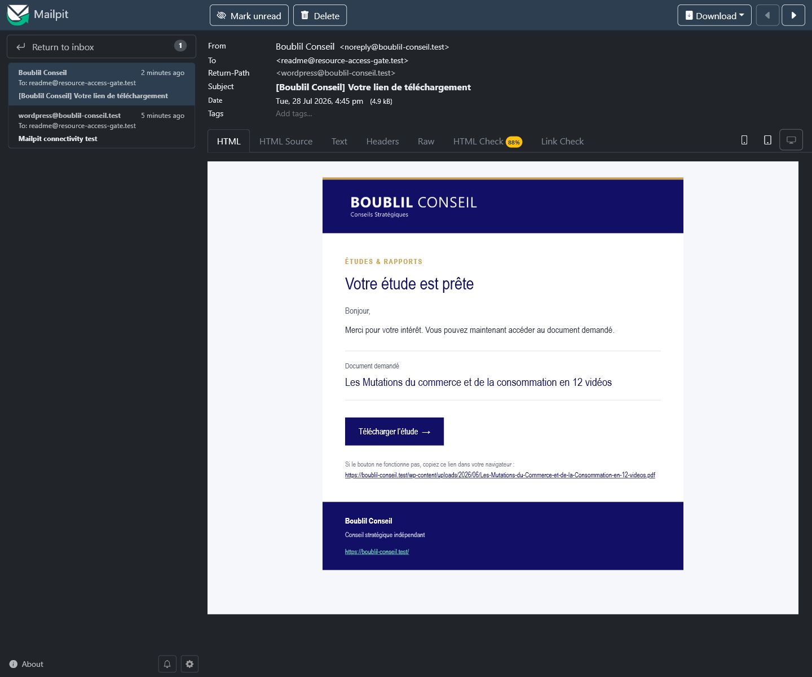Viewport: 812px width, 677px height.
Task: Add tags in the Tags field
Action: 294,113
